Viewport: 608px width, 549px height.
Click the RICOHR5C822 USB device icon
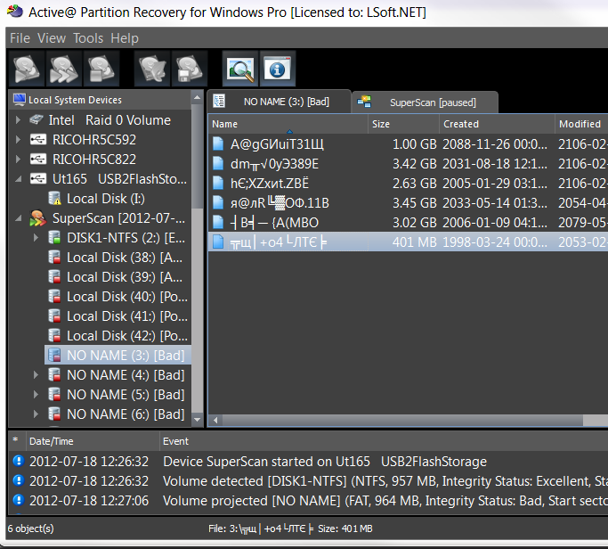pos(38,159)
